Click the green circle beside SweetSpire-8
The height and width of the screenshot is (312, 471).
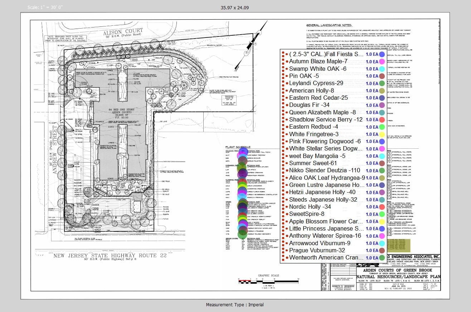coord(382,214)
